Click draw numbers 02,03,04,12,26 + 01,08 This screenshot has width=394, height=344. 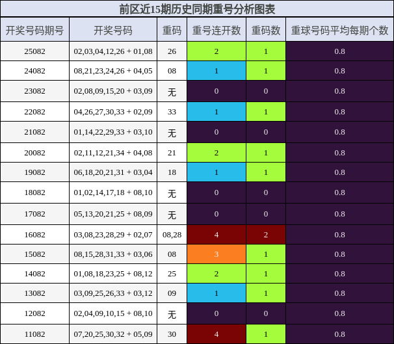point(113,51)
